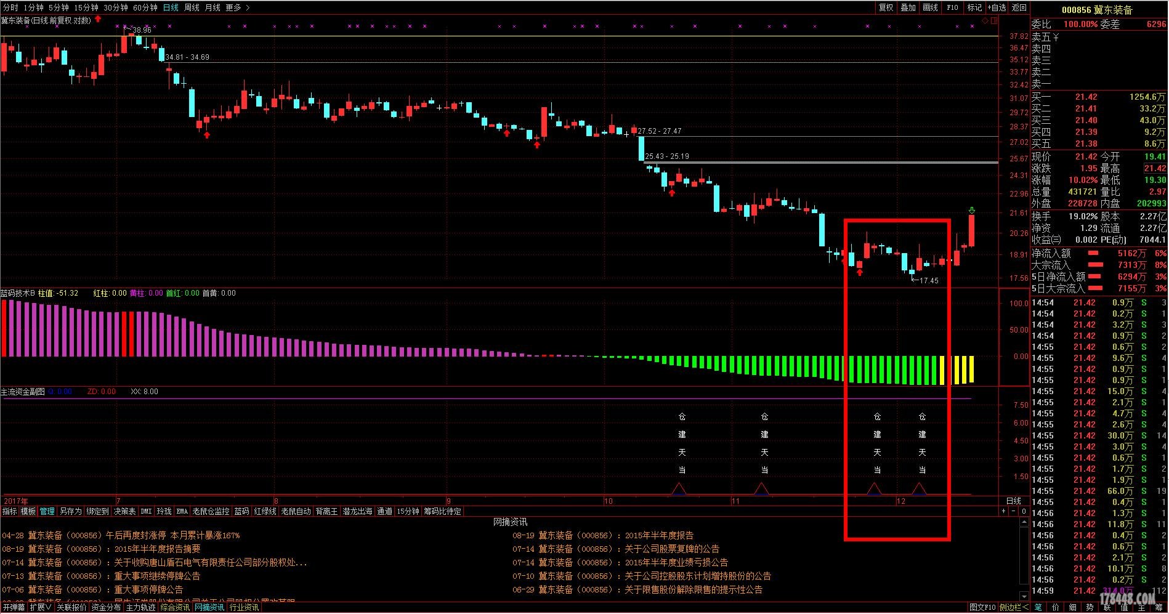Viewport: 1169px width, 614px height.
Task: Click the diamond icon above the price axis
Action: [x=985, y=21]
